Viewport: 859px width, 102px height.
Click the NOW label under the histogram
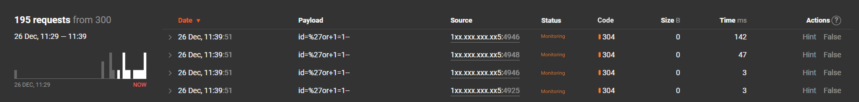tap(140, 85)
